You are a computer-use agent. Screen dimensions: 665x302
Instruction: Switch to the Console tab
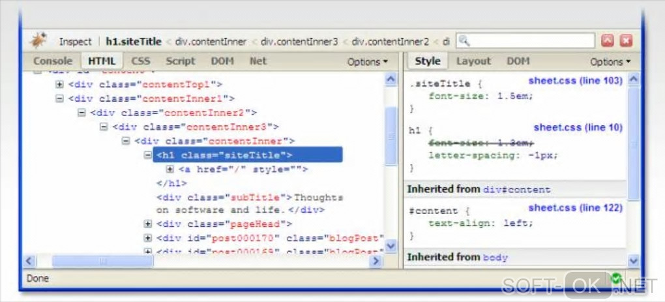click(53, 61)
